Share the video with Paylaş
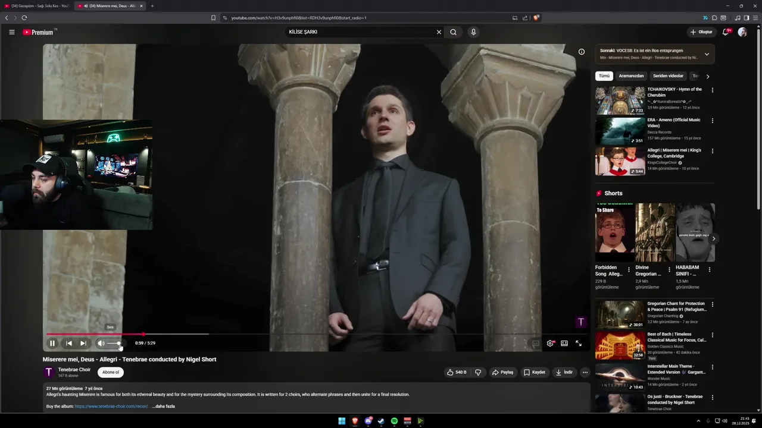The width and height of the screenshot is (762, 428). click(x=502, y=372)
